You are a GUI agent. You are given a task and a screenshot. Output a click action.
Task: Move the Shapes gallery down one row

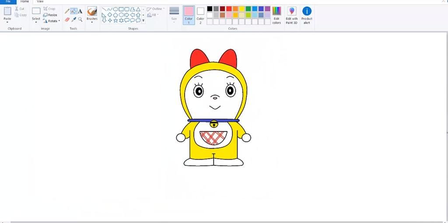[x=143, y=15]
